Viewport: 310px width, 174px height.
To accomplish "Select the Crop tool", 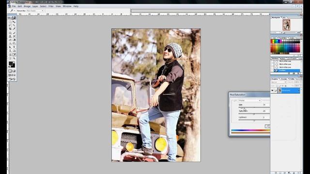I will pyautogui.click(x=10, y=29).
